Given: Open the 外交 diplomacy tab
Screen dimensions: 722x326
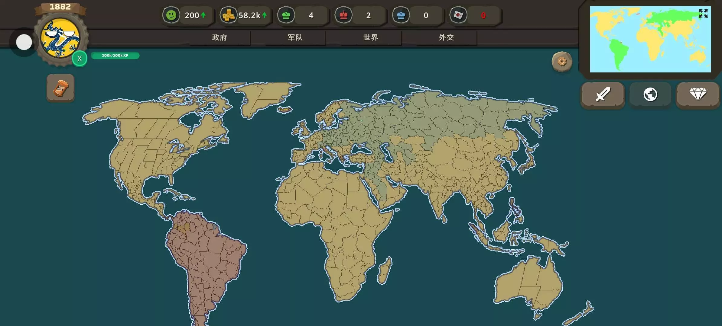Looking at the screenshot, I should click(x=446, y=37).
